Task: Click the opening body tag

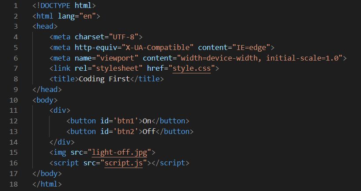Action: [x=45, y=100]
